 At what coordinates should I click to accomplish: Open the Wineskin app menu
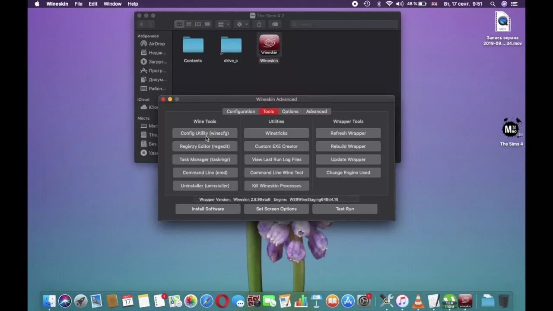(x=57, y=4)
